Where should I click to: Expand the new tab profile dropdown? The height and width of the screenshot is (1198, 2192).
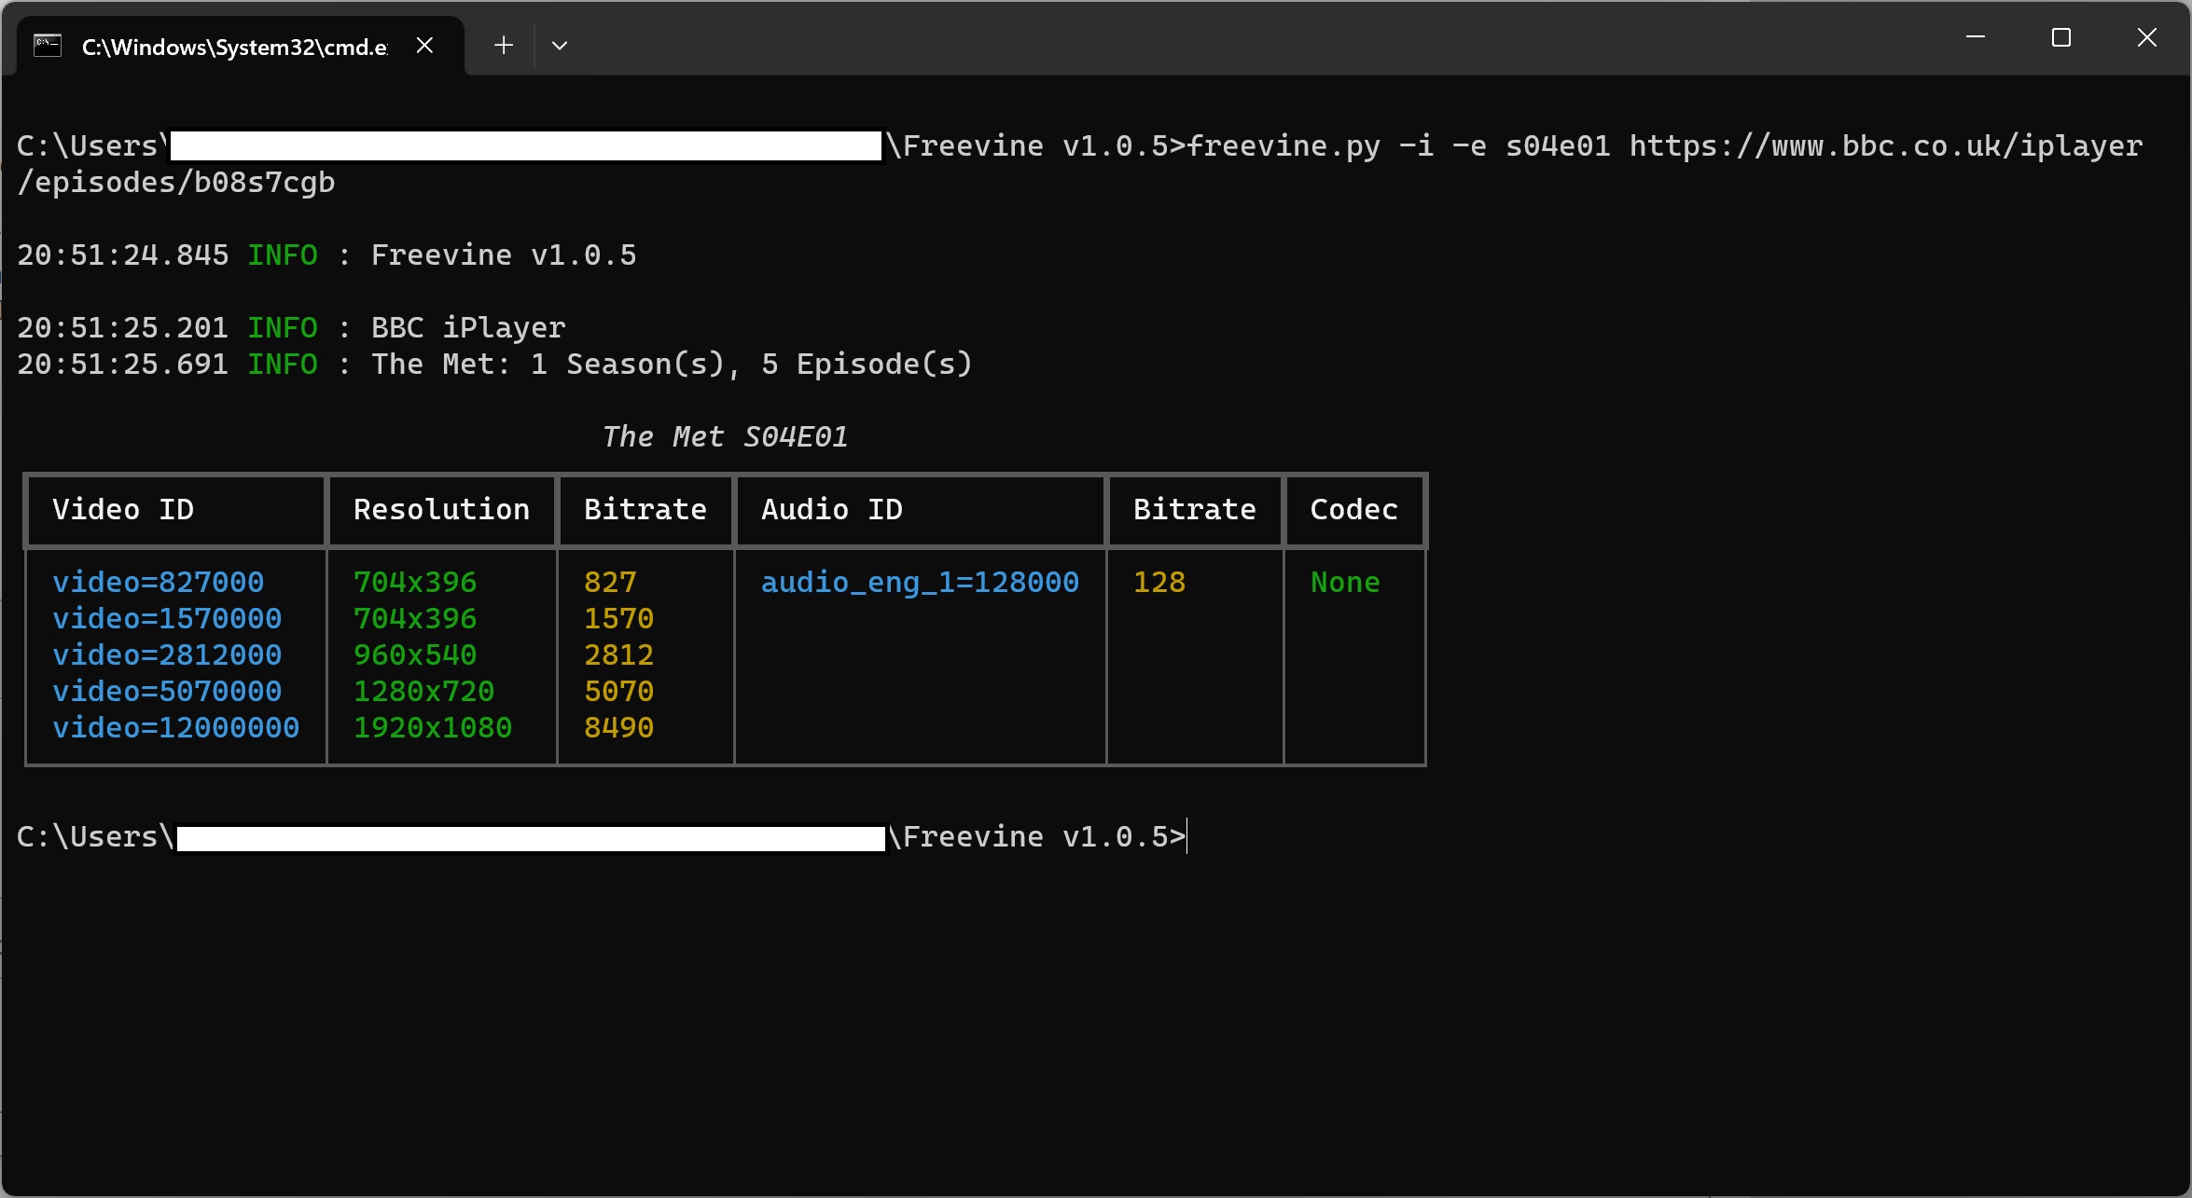pos(560,45)
